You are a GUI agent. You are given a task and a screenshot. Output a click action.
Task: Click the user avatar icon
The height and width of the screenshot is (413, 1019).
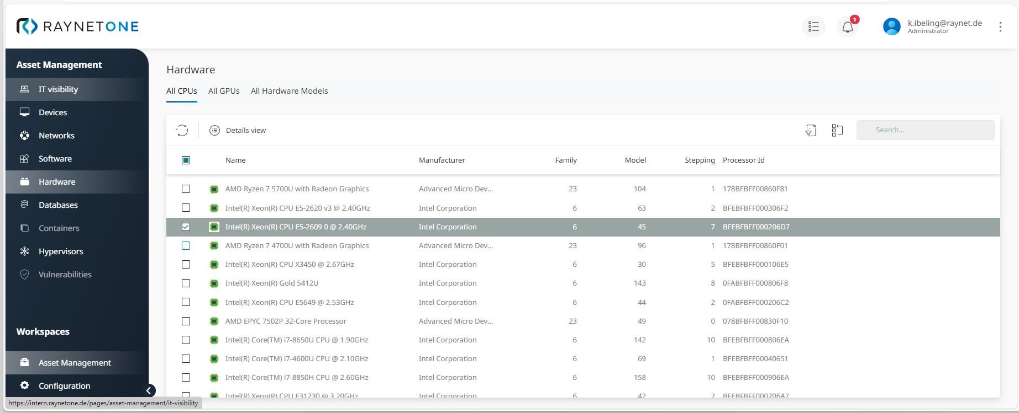(891, 26)
